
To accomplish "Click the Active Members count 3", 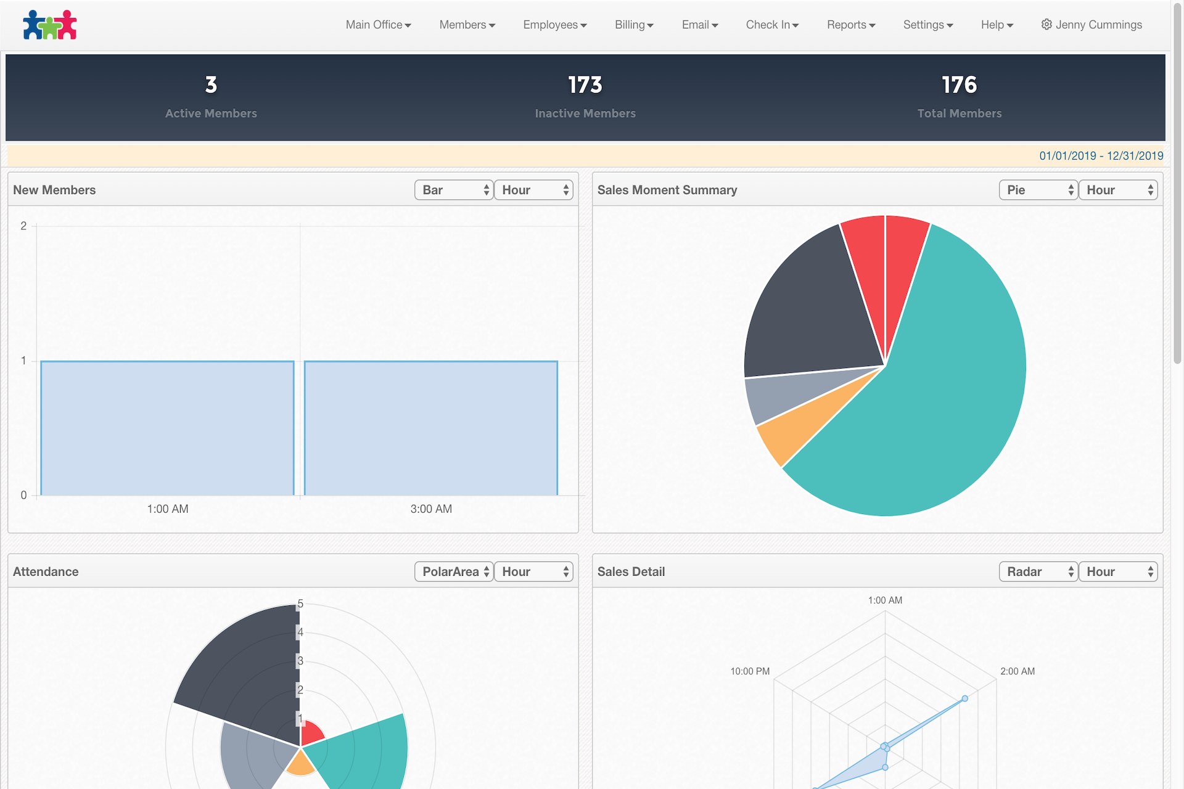I will tap(211, 84).
